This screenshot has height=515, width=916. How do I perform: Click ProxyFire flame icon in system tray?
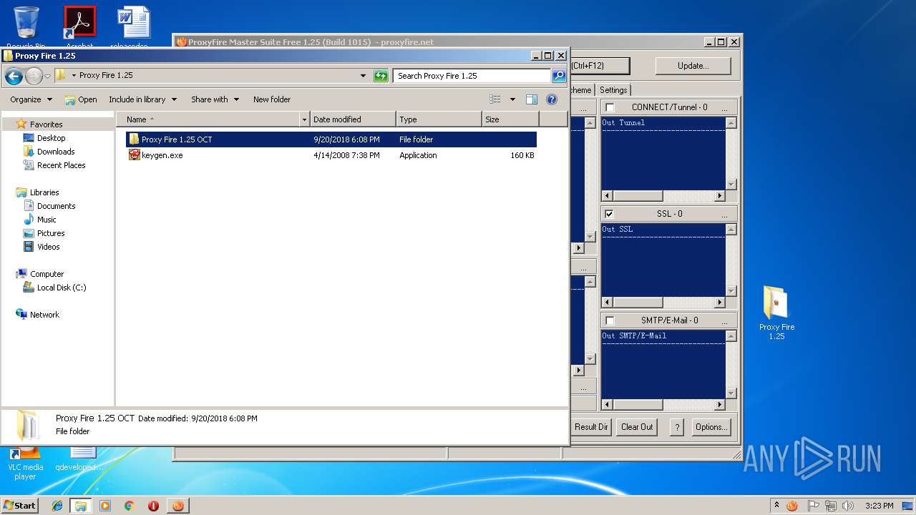point(792,506)
